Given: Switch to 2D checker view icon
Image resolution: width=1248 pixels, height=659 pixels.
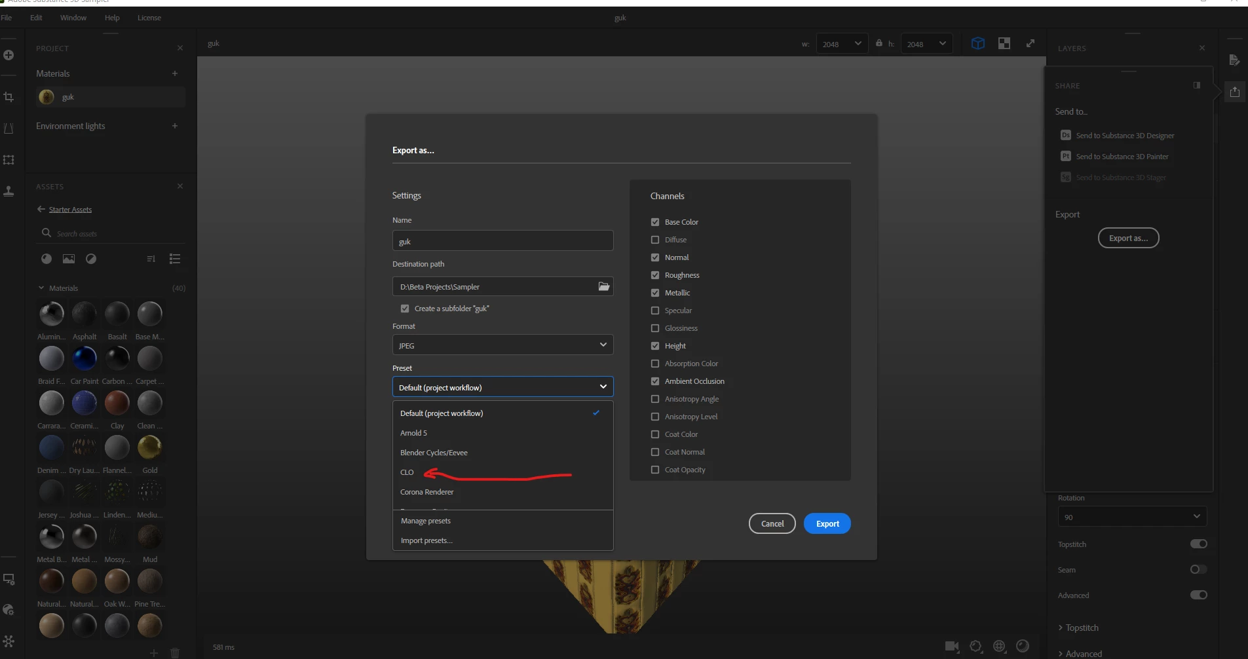Looking at the screenshot, I should tap(1004, 43).
